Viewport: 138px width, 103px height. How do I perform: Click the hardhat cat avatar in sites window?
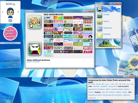[34, 22]
